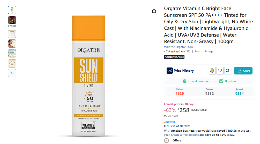
Task: Click the Price History logo icon
Action: tap(170, 71)
